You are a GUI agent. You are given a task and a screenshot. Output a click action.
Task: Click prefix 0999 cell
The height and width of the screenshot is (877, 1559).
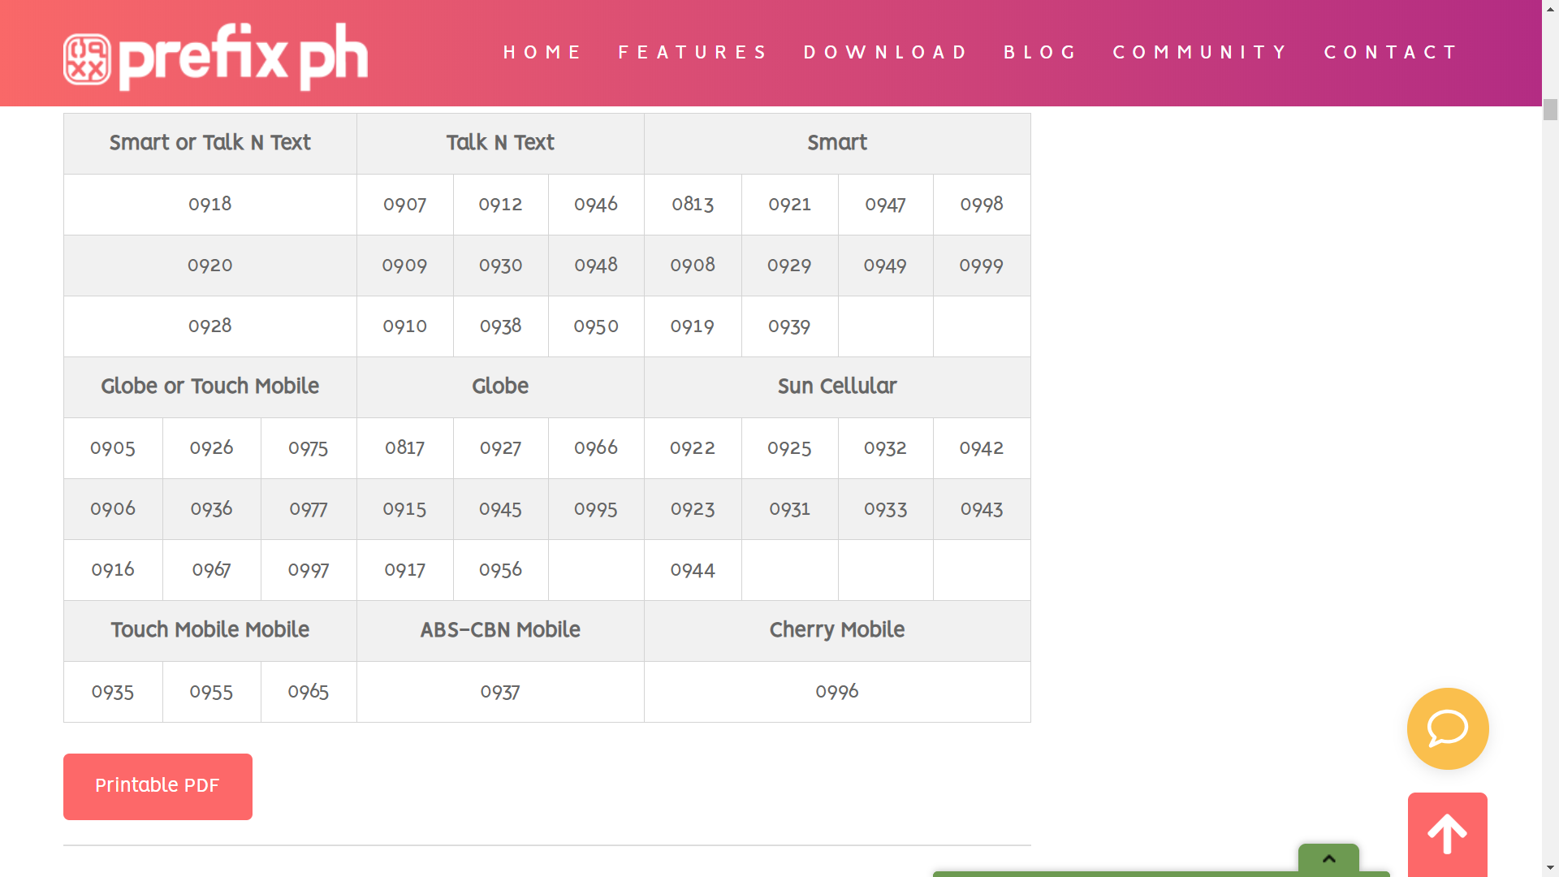click(x=982, y=266)
